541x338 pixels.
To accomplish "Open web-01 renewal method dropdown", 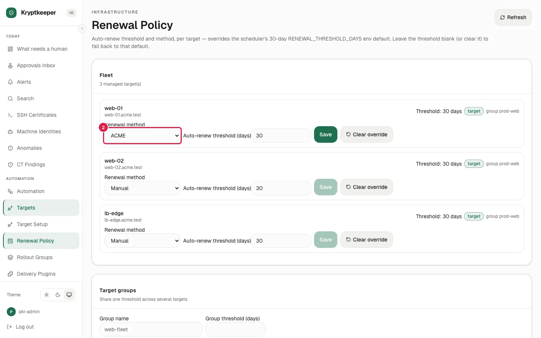I will 142,136.
